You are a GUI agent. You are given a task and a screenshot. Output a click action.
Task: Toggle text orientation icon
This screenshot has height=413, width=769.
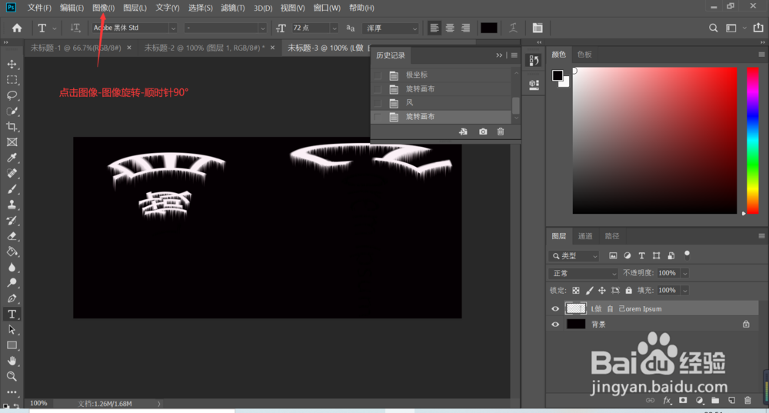[75, 28]
